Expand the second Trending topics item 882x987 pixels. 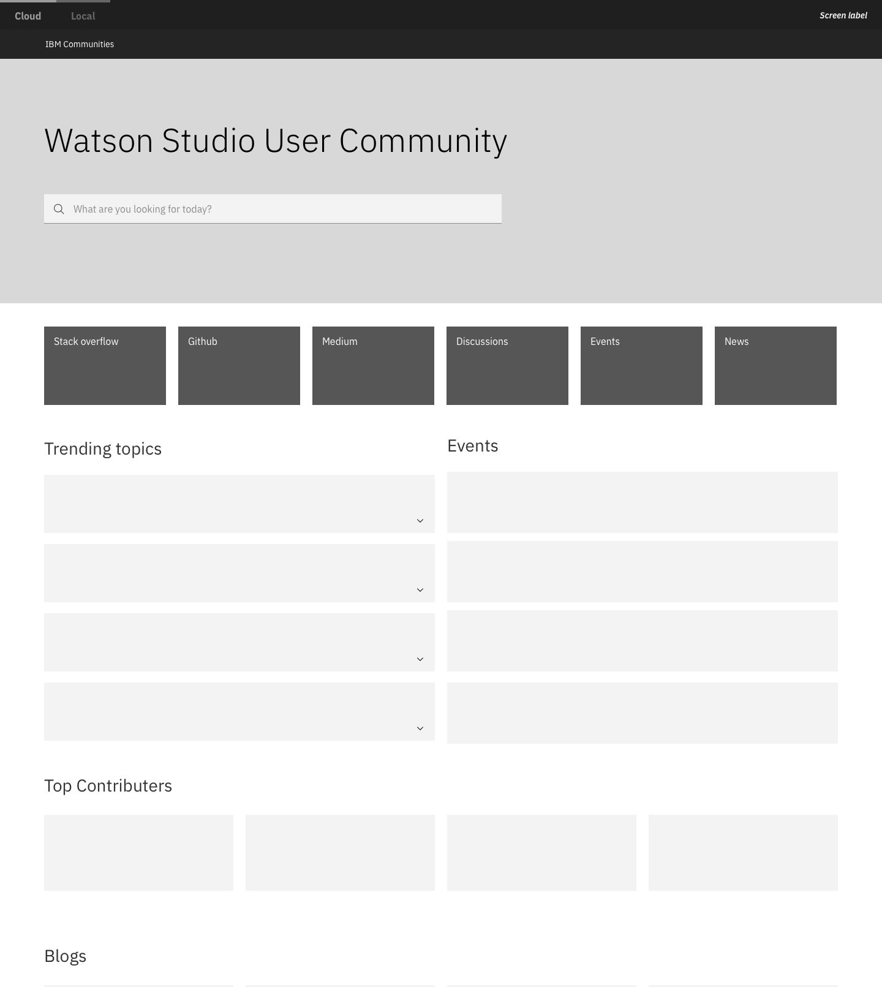[x=420, y=590]
